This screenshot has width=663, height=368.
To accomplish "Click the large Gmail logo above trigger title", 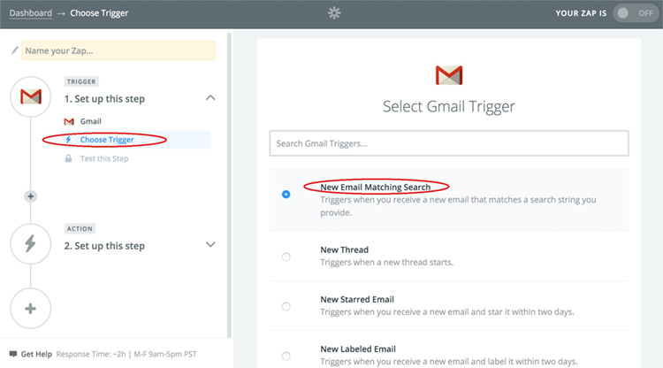I will 449,75.
